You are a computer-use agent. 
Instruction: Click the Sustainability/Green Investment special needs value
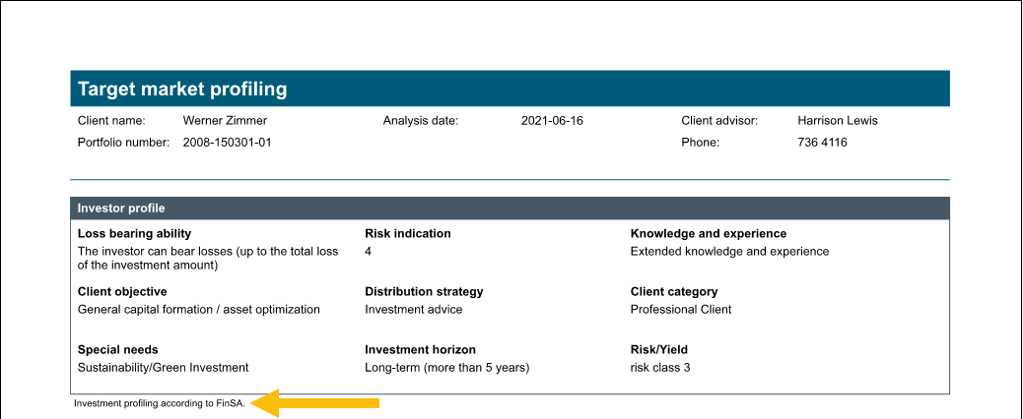tap(163, 367)
